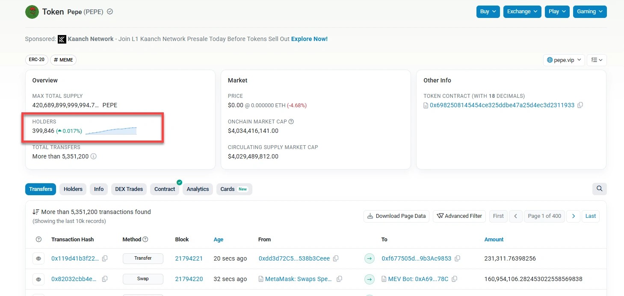Preview the first transaction with its eye icon
The width and height of the screenshot is (624, 296).
(x=38, y=258)
